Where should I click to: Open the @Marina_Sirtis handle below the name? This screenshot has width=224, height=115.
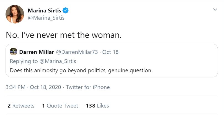pos(46,18)
